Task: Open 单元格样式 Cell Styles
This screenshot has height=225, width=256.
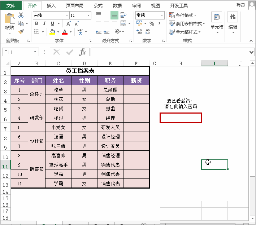Action: click(185, 32)
